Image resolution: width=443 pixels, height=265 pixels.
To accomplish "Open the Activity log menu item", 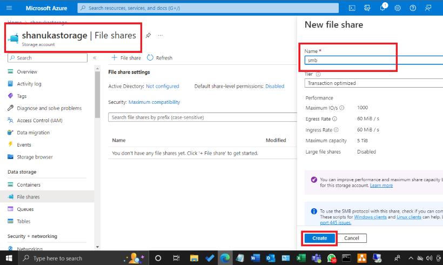I will click(29, 84).
